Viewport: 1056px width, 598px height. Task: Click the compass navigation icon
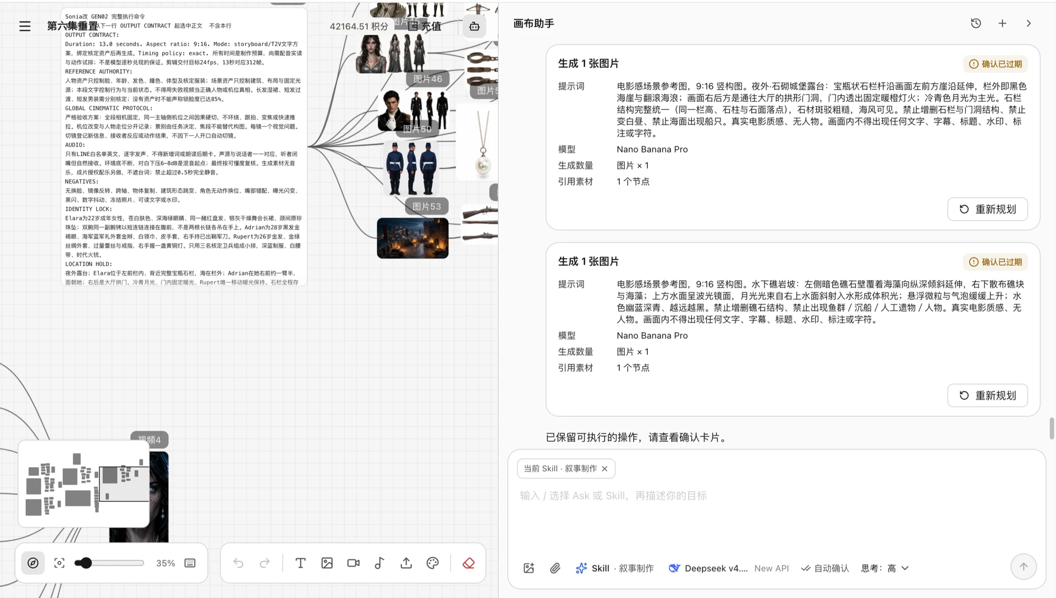click(33, 563)
